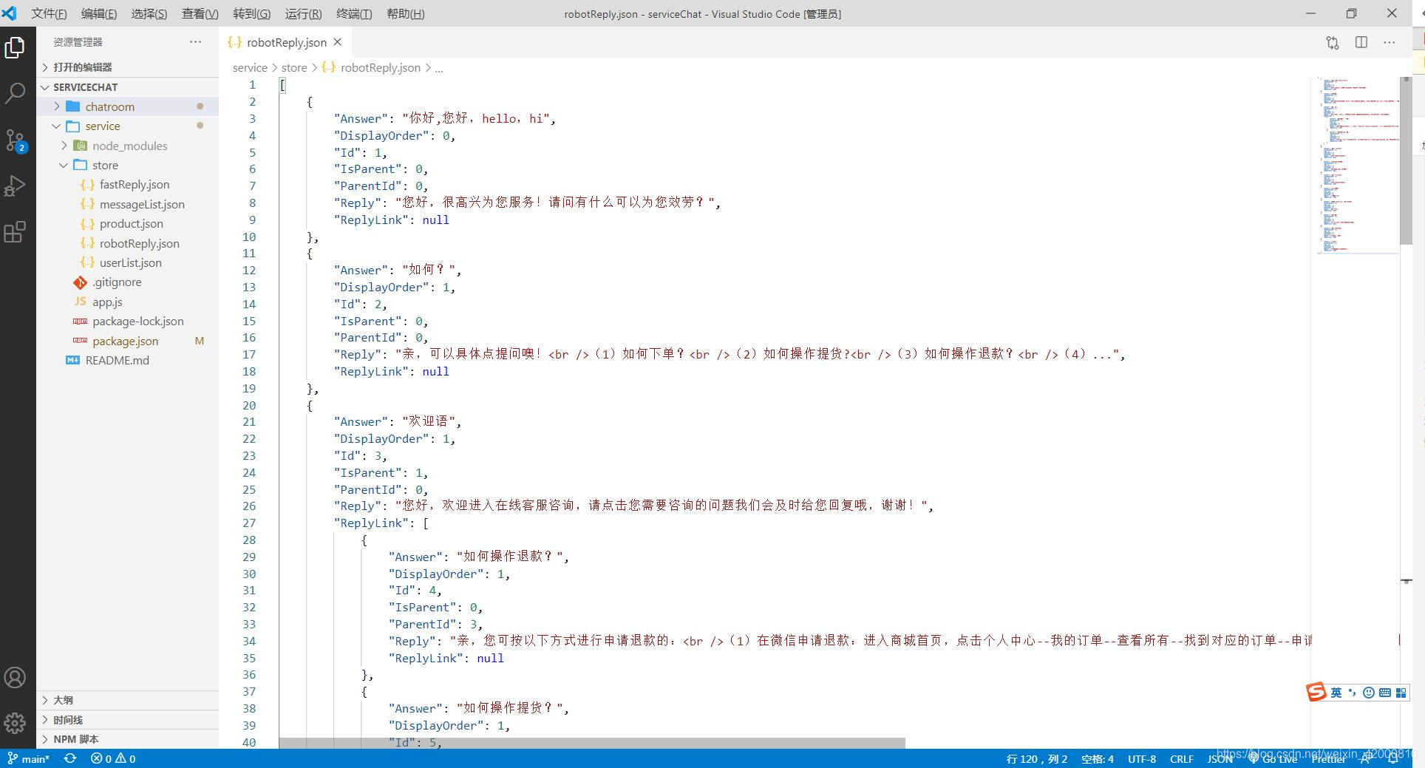Screen dimensions: 1425x768
Task: Open product.json in the explorer
Action: [x=128, y=223]
